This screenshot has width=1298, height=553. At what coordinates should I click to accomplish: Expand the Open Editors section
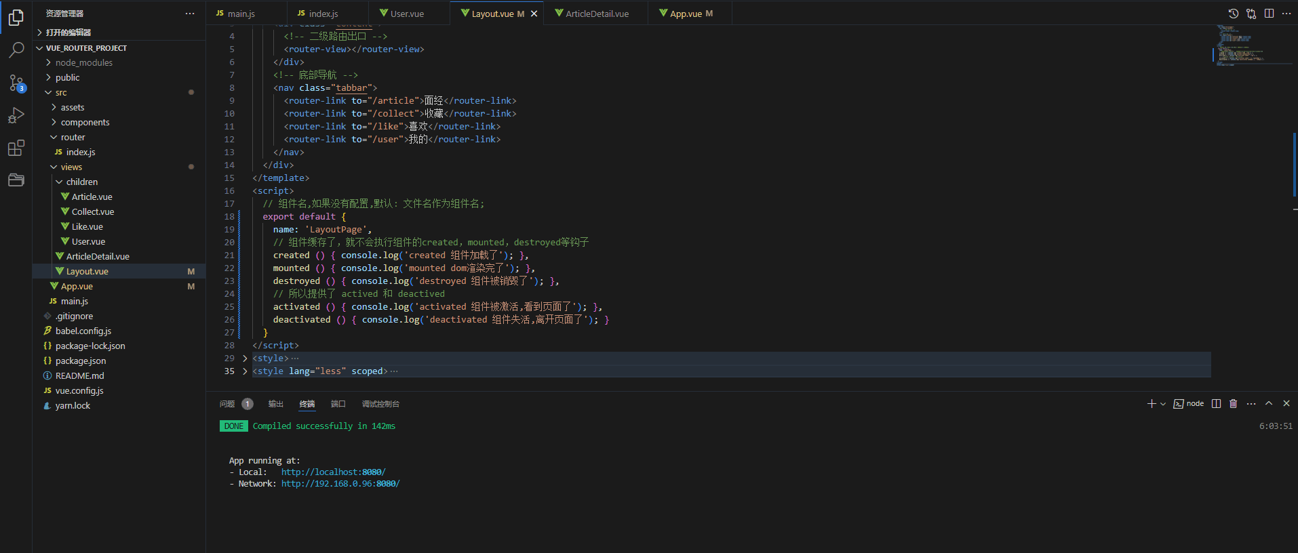click(119, 33)
